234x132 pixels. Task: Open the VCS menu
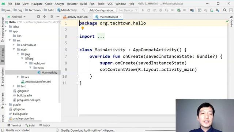[110, 4]
